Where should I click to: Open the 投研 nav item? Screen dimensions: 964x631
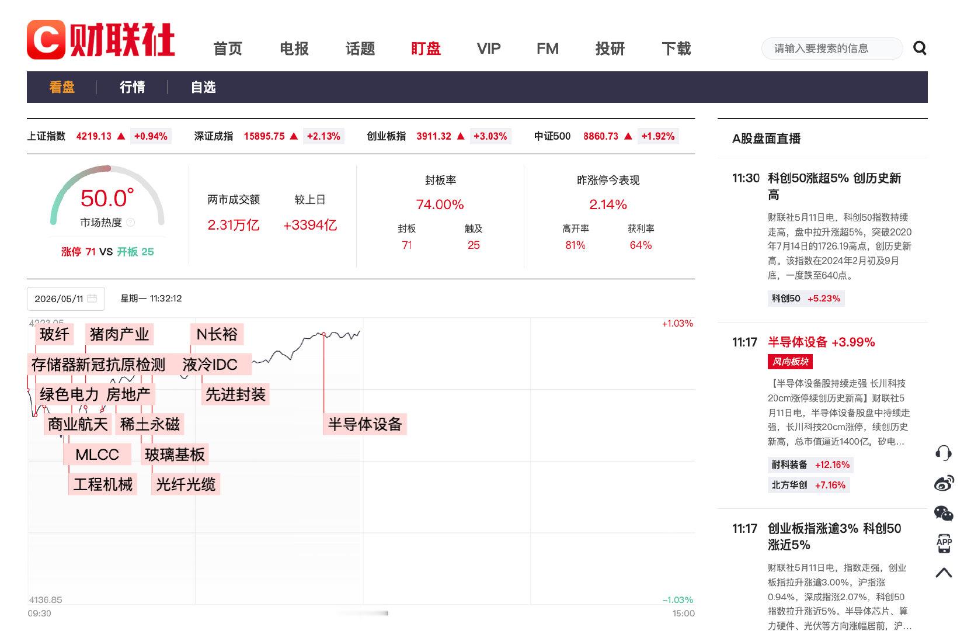[x=610, y=48]
